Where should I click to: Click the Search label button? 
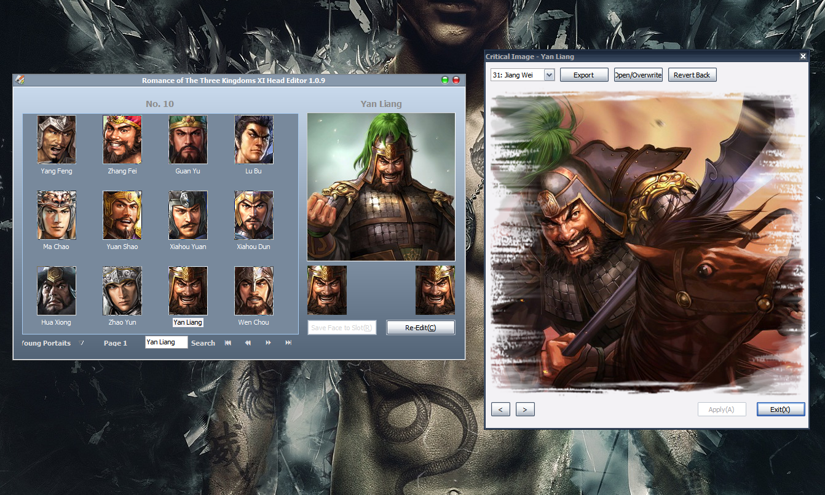point(203,343)
